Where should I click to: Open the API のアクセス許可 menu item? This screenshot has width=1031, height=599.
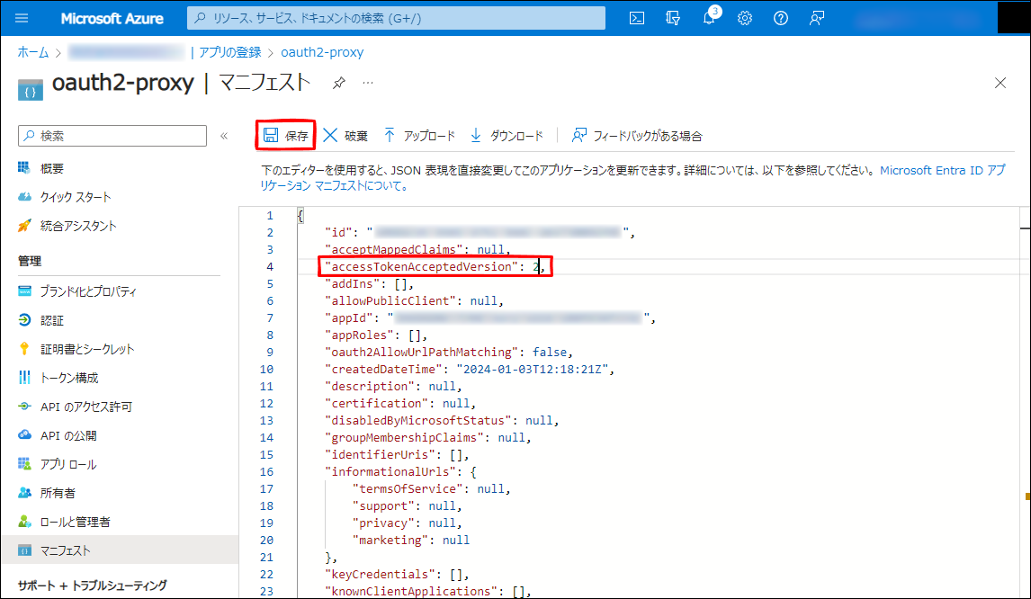point(85,407)
